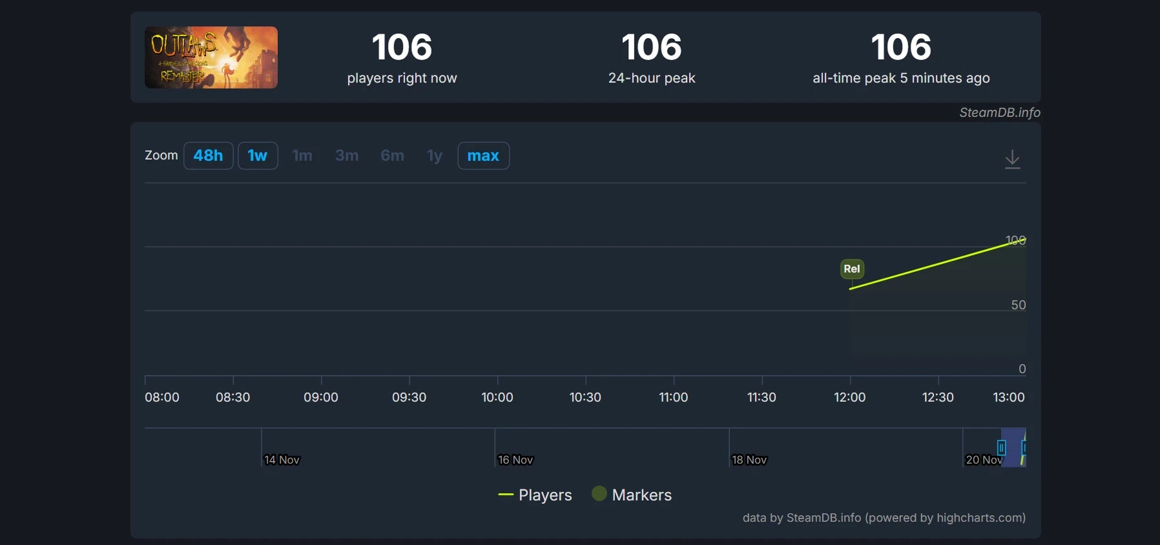Pick the 1y zoom range
The width and height of the screenshot is (1160, 545).
tap(435, 156)
